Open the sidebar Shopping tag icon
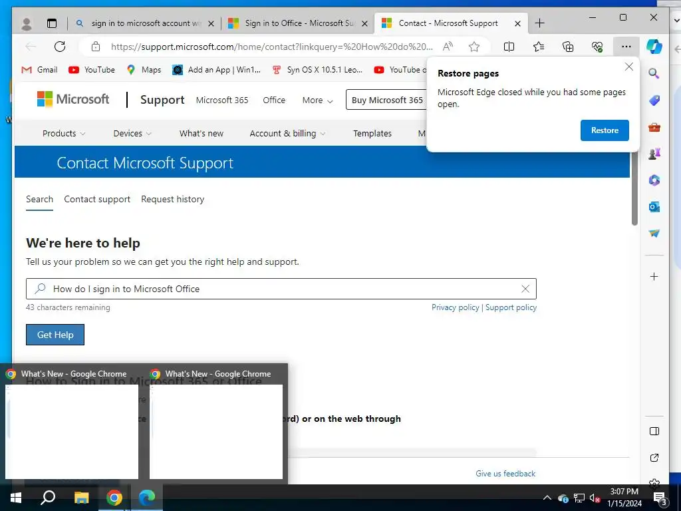Viewport: 681px width, 511px height. coord(654,100)
